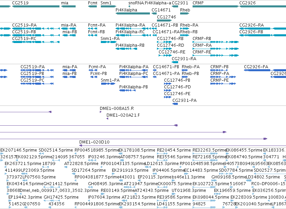Select transcript Pcmt-RA label

[97, 25]
